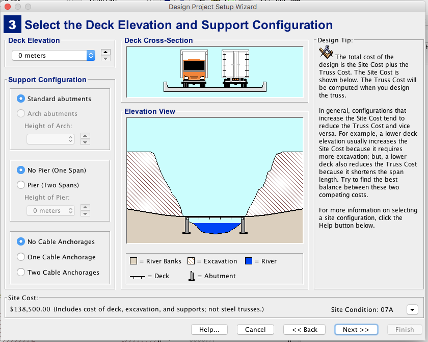Screen dimensions: 428x342
Task: Open the Deck Elevation meters dropdown
Action: pyautogui.click(x=53, y=56)
